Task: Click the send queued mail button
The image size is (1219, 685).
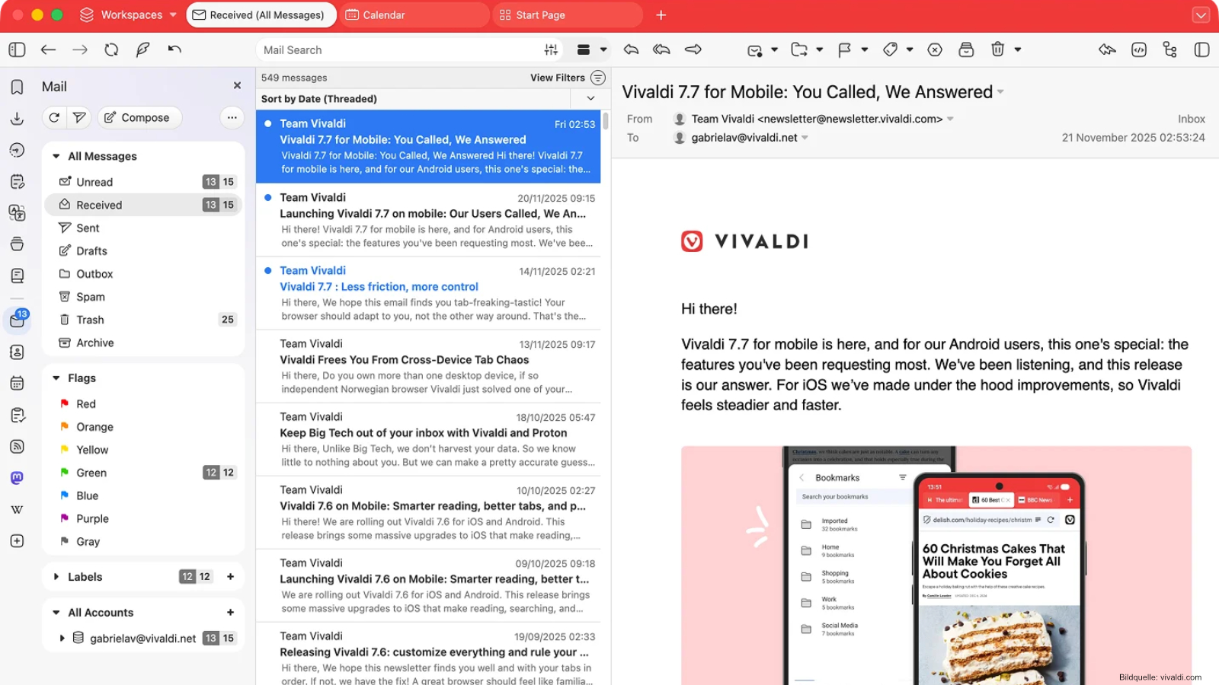Action: 79,117
